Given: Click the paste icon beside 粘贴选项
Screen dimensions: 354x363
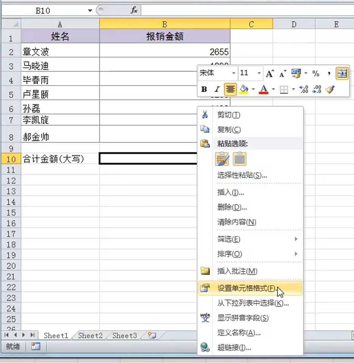Looking at the screenshot, I should tap(205, 144).
